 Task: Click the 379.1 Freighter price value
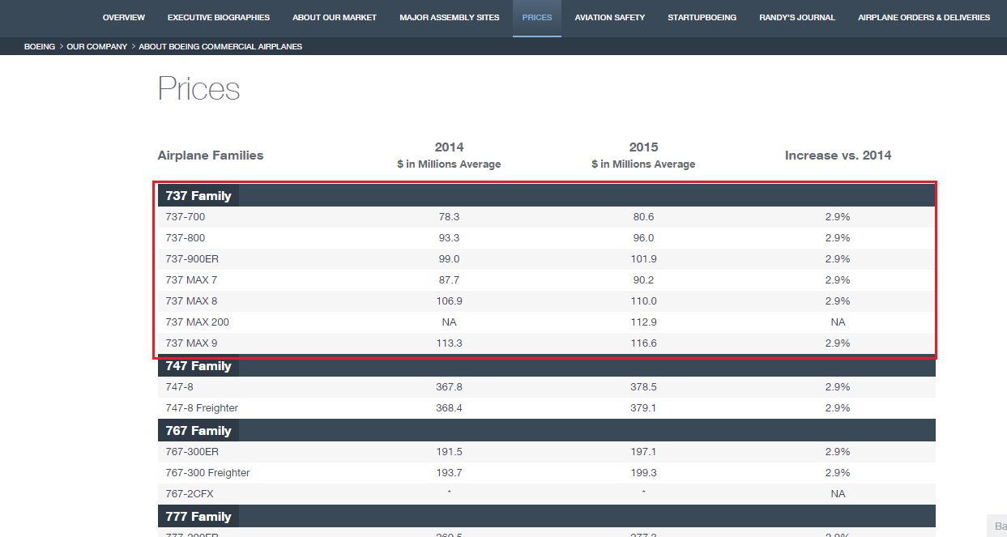coord(643,408)
